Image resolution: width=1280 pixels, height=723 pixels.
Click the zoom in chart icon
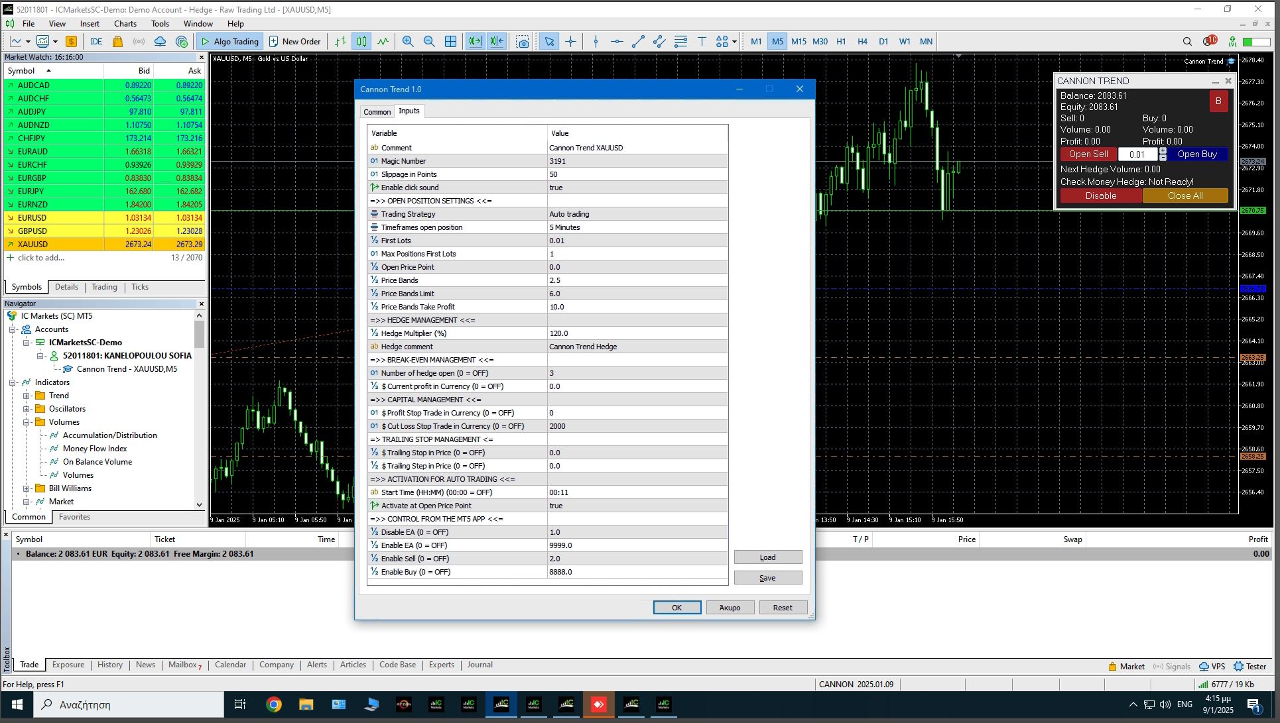pyautogui.click(x=408, y=41)
